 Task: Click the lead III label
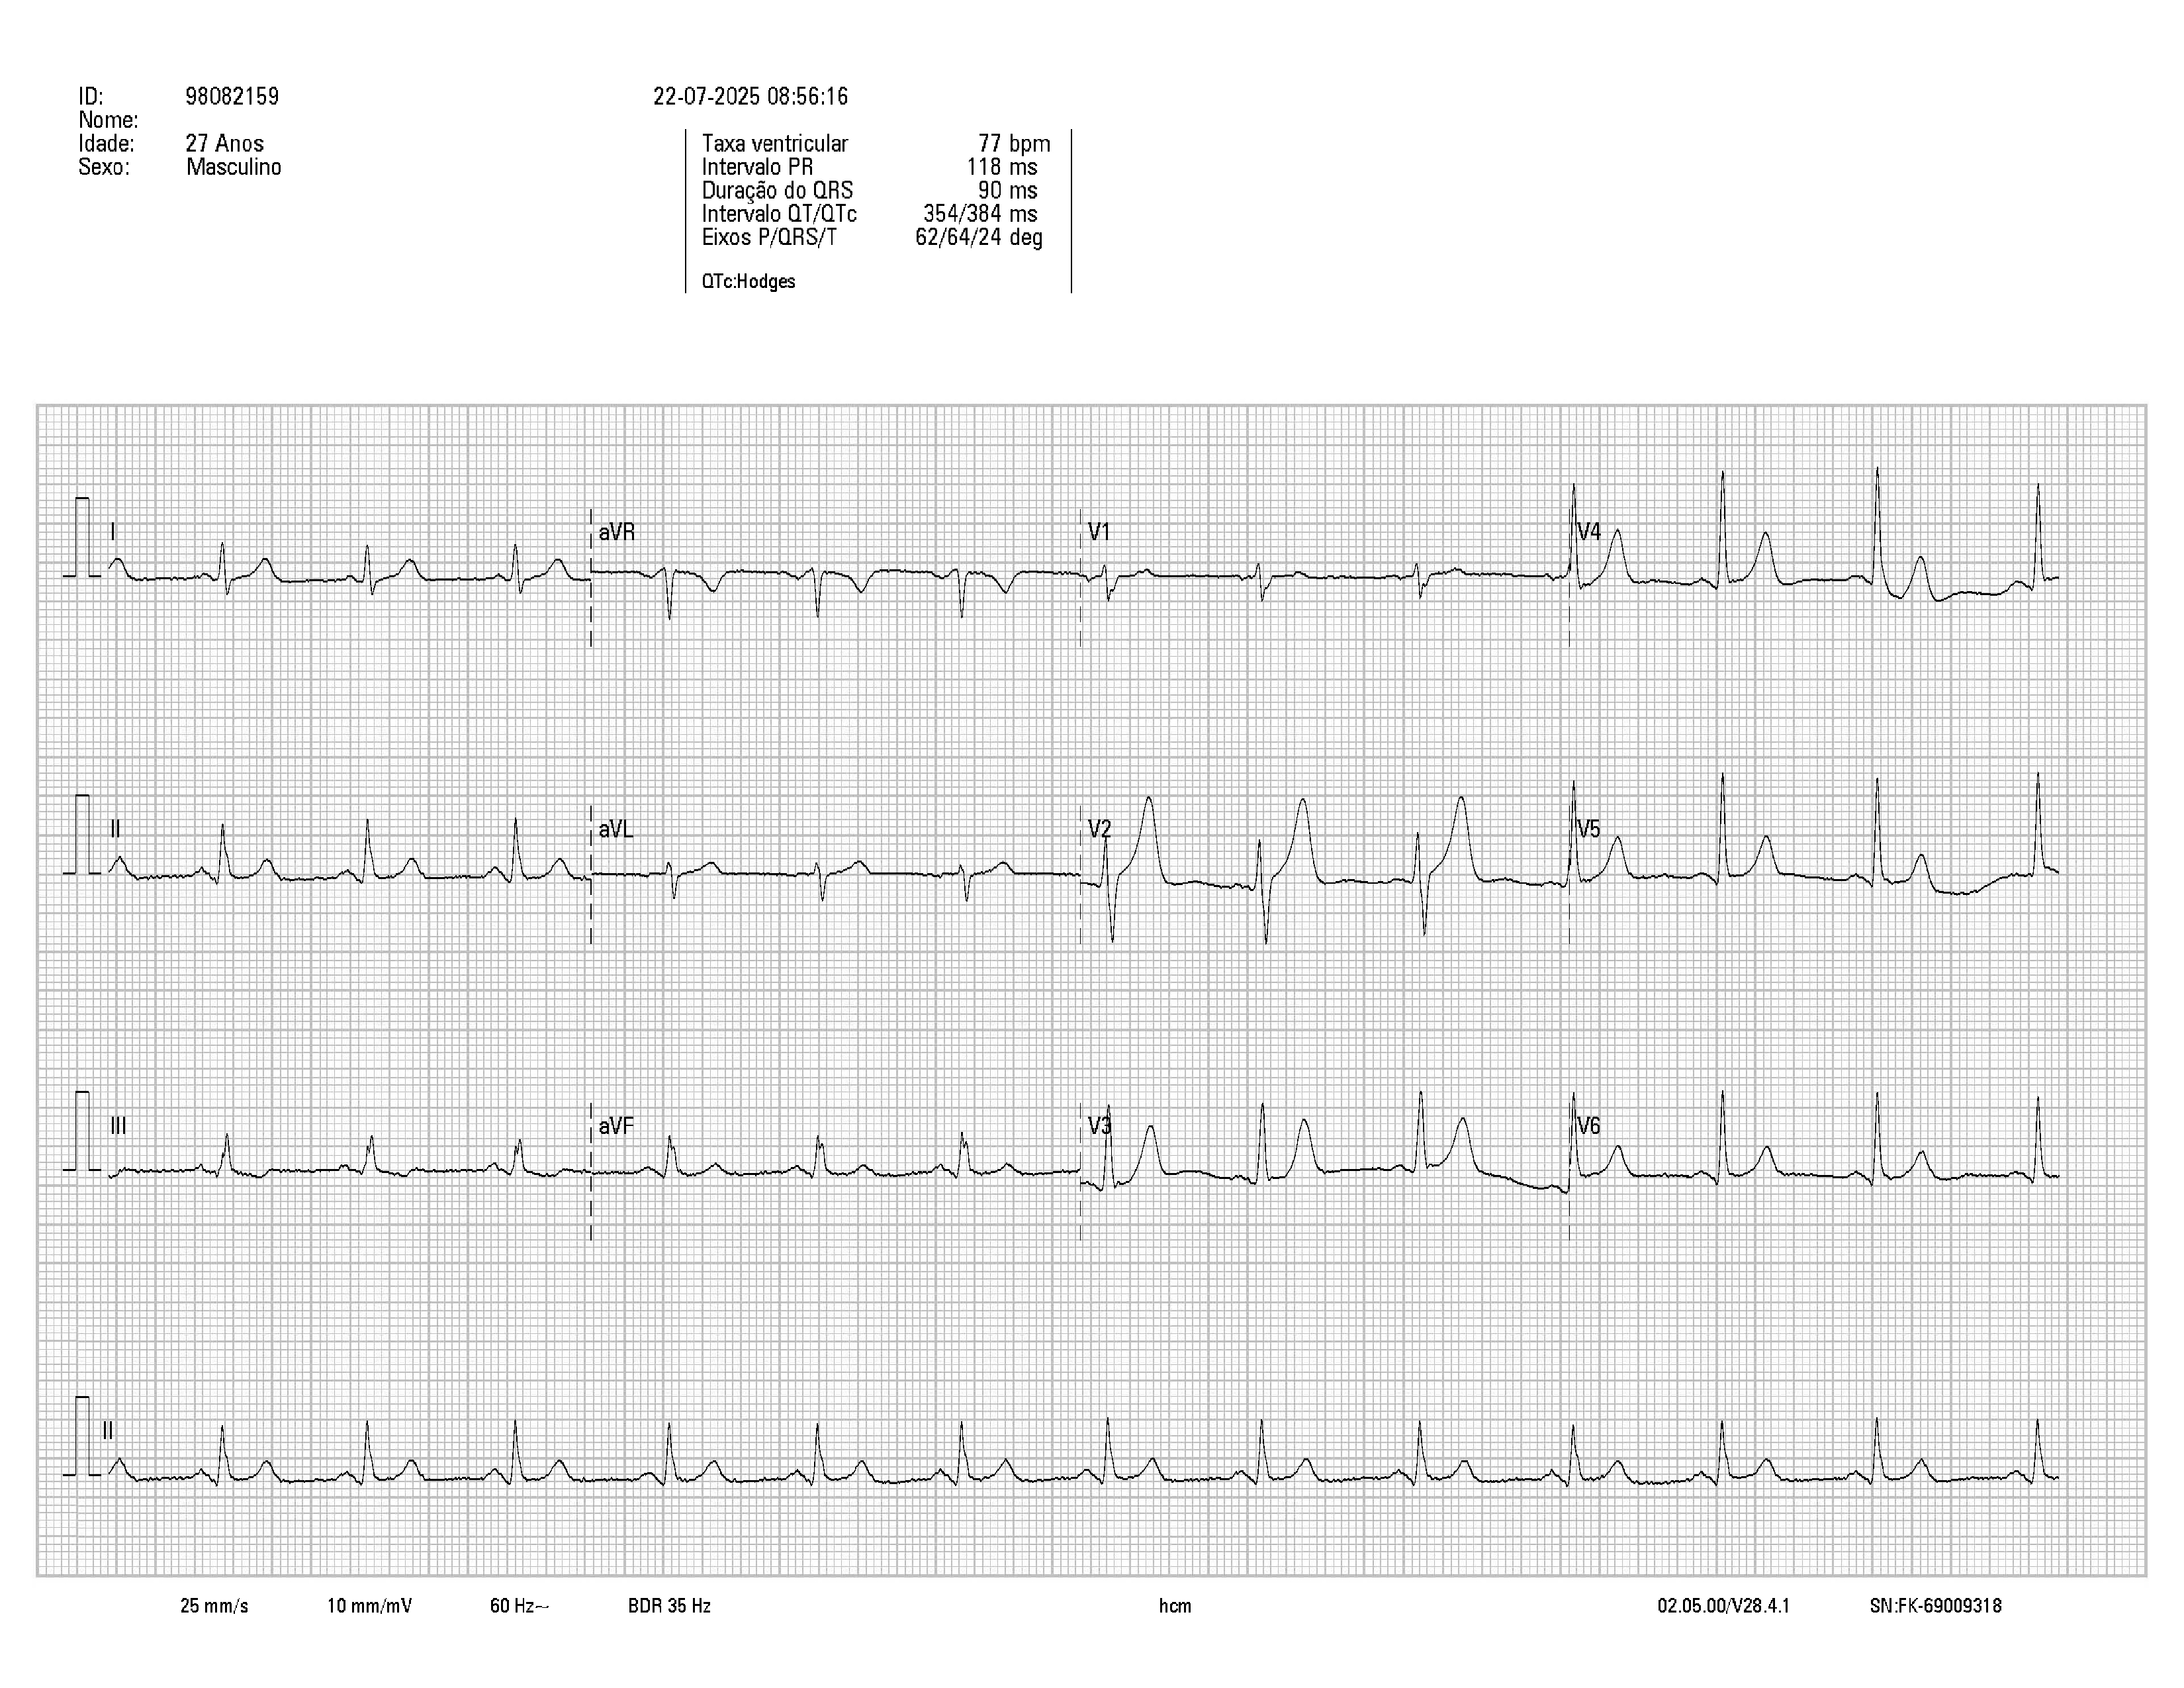point(118,1126)
